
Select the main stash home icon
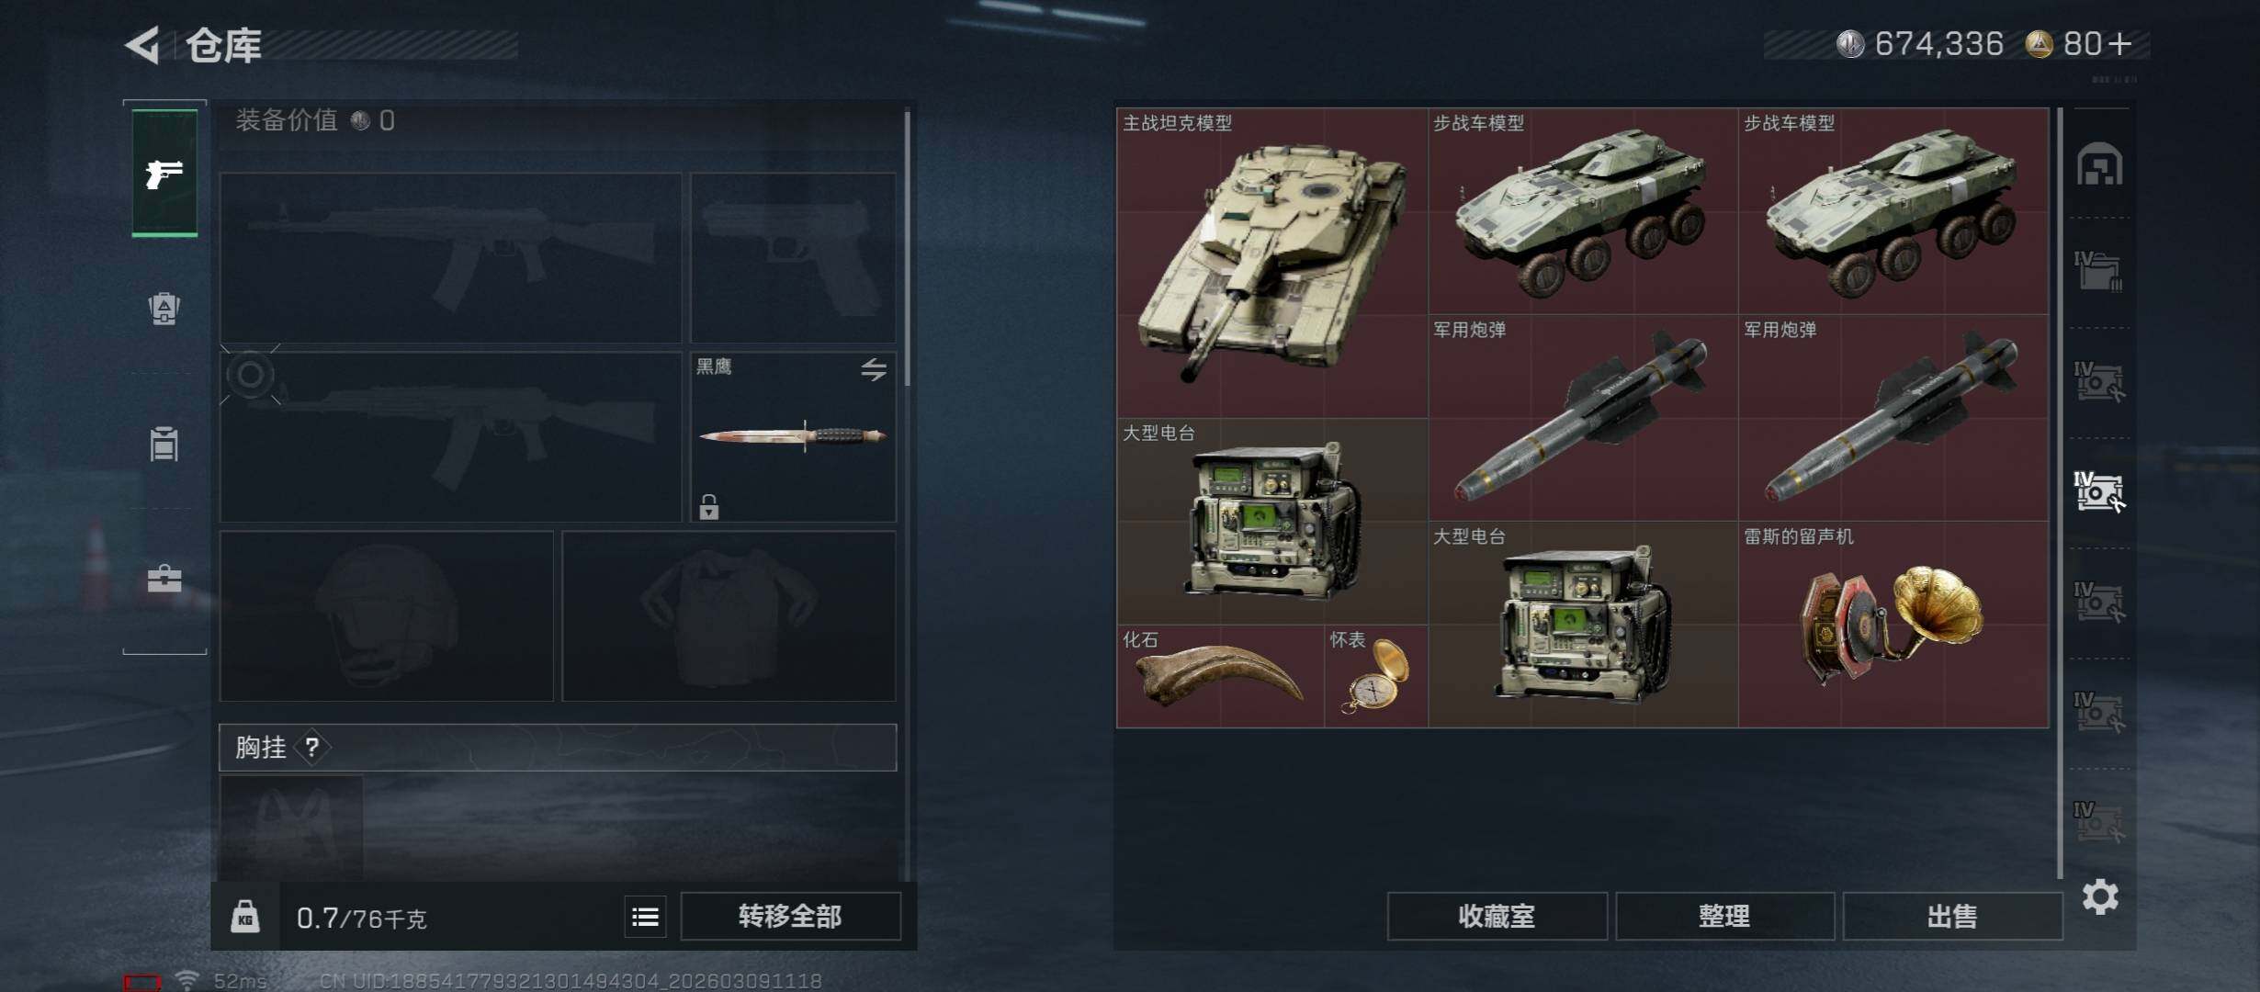pyautogui.click(x=2100, y=164)
